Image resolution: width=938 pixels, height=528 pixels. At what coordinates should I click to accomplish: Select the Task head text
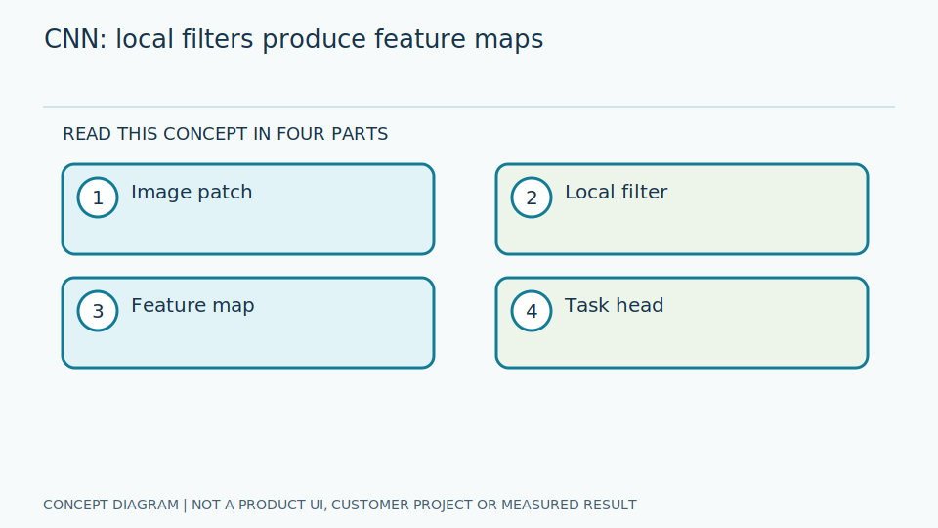click(614, 305)
